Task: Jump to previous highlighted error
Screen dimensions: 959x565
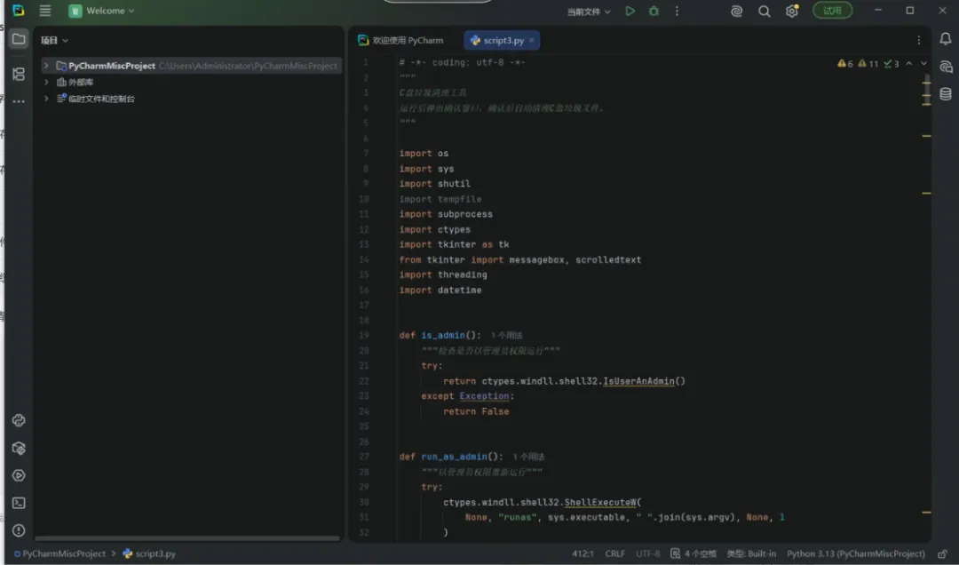Action: (x=909, y=64)
